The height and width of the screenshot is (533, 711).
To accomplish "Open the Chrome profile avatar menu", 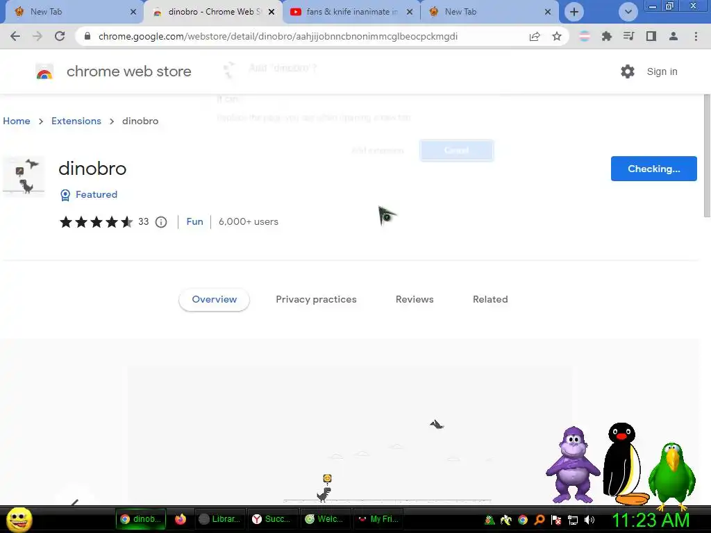I will (x=674, y=36).
